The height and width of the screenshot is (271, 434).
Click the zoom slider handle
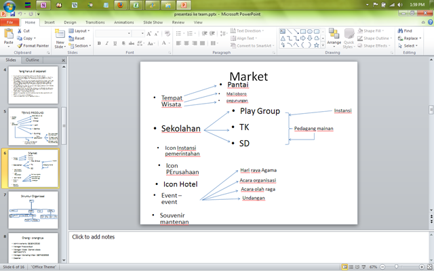point(396,267)
